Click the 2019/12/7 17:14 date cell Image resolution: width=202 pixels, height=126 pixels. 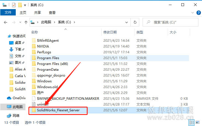pyautogui.click(x=116, y=52)
